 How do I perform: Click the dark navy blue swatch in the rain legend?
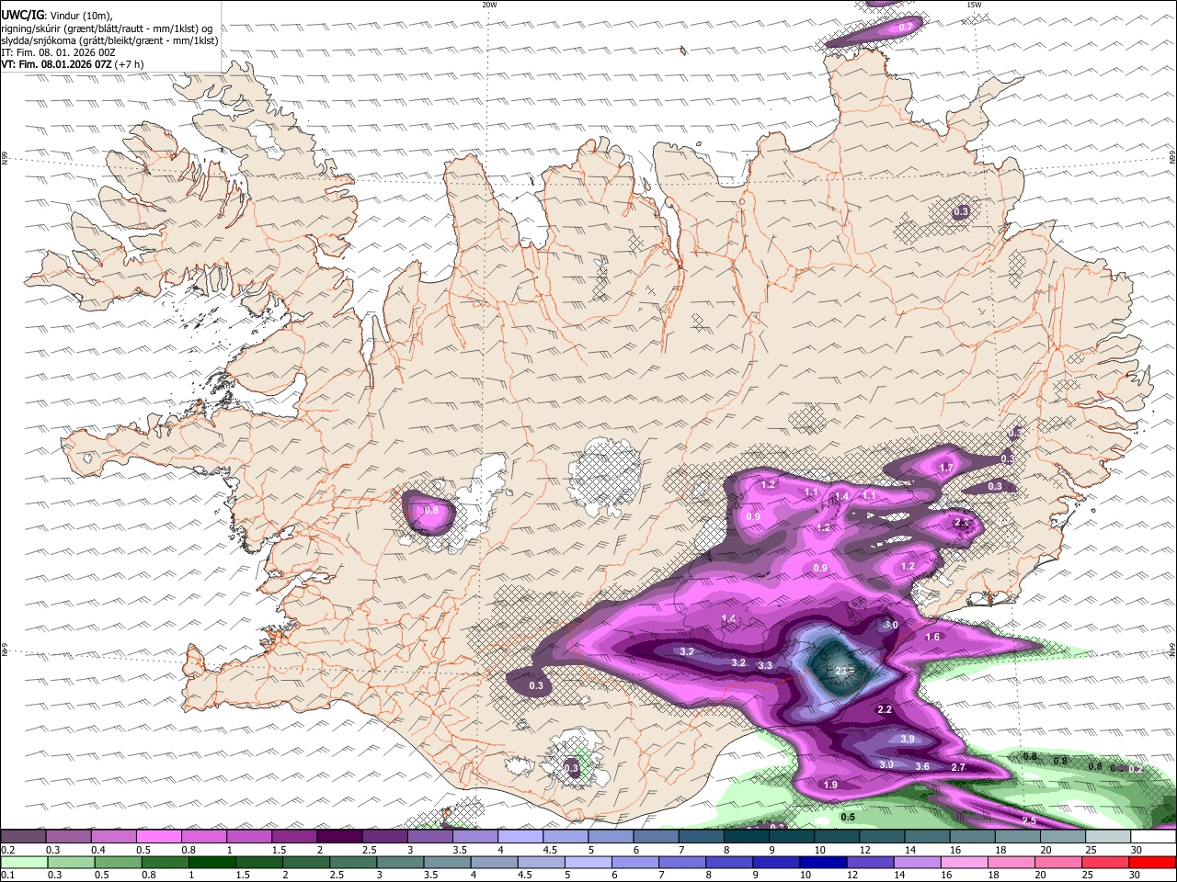point(823,863)
